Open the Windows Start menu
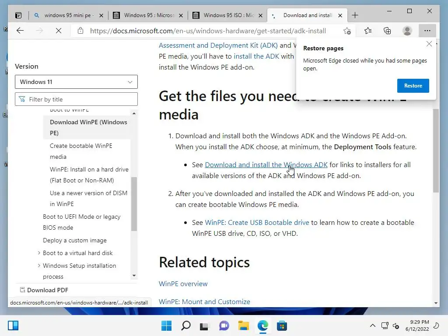 [x=166, y=325]
